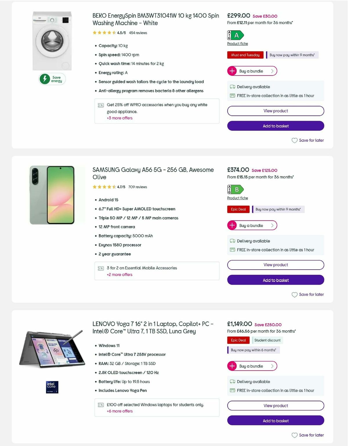Add the Lenovo Yoga 7 to the basket
The image size is (348, 446).
[x=275, y=420]
